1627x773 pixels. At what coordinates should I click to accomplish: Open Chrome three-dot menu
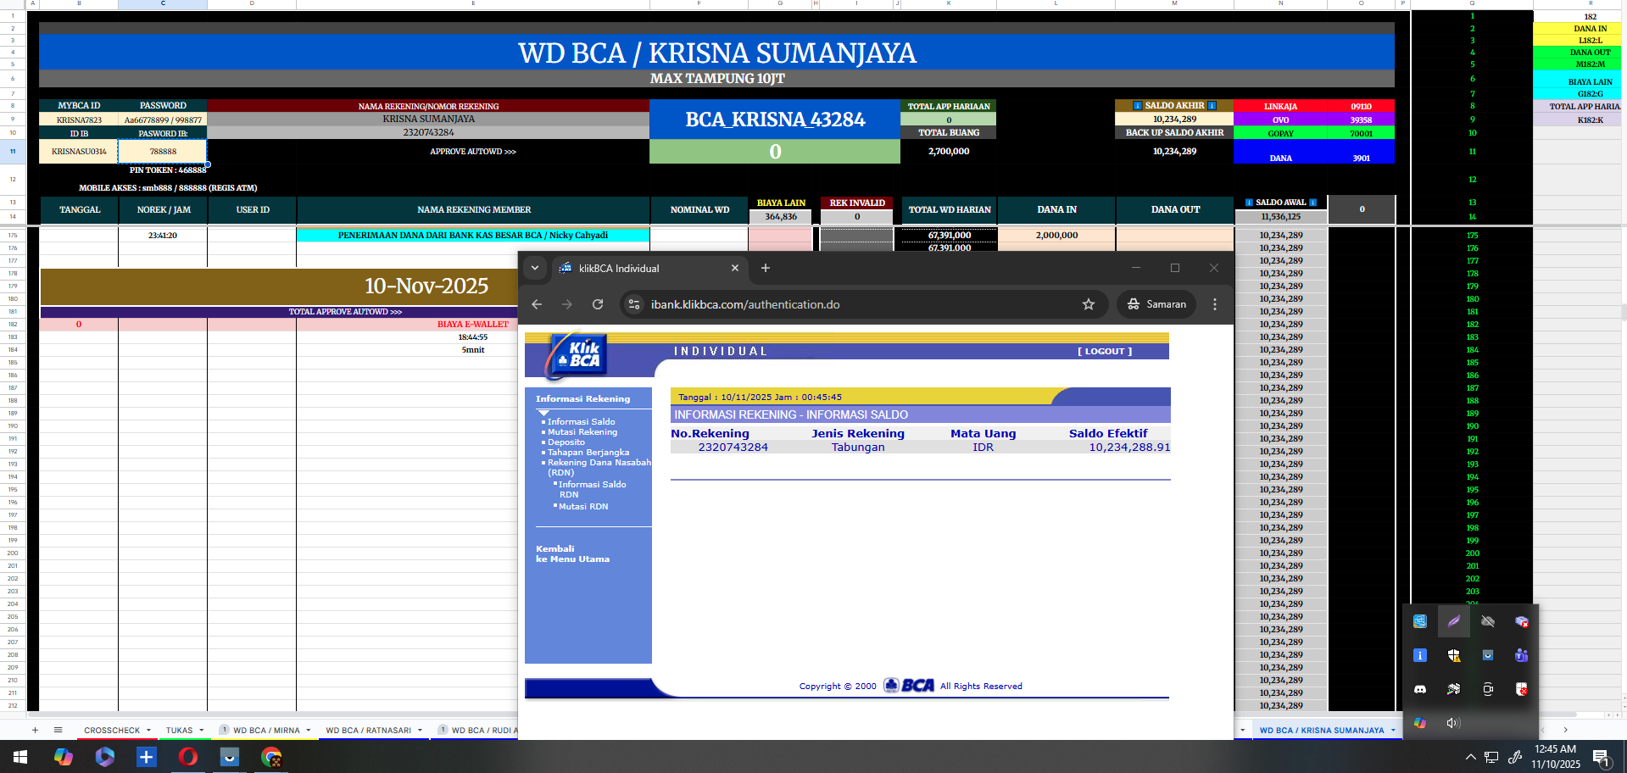tap(1215, 304)
